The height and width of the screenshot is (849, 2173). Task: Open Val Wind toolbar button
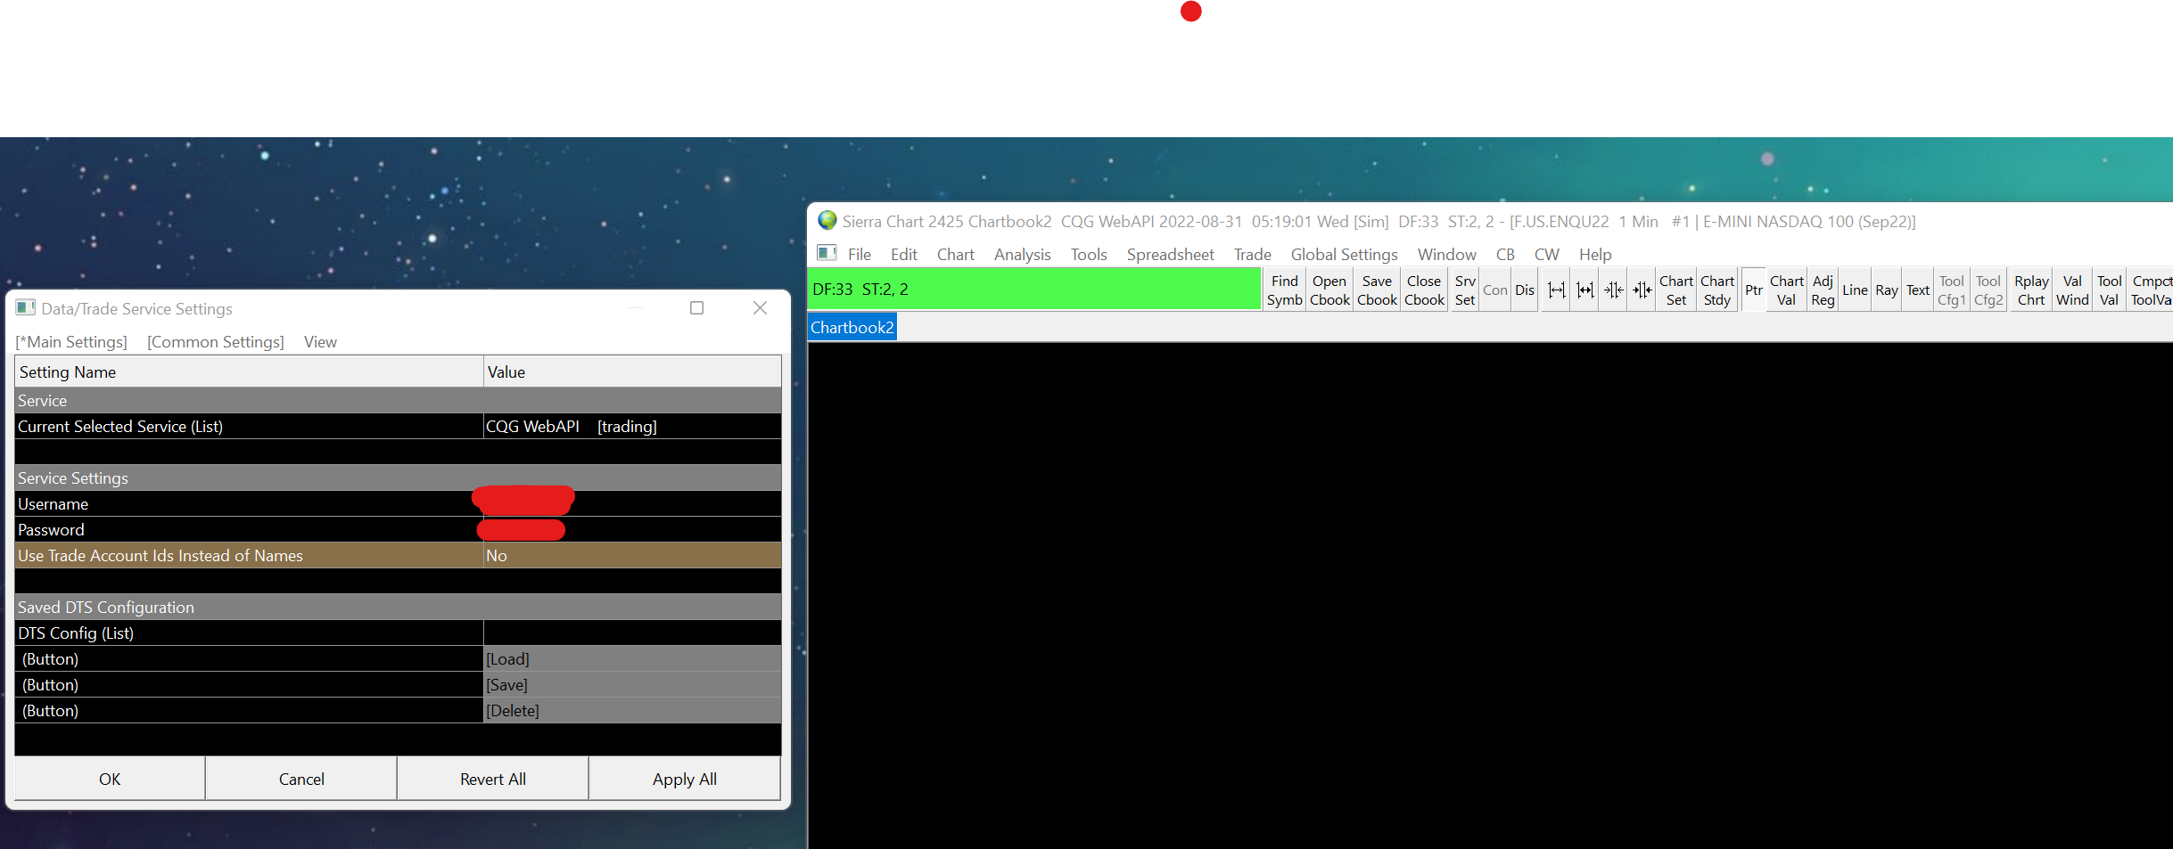(2073, 290)
